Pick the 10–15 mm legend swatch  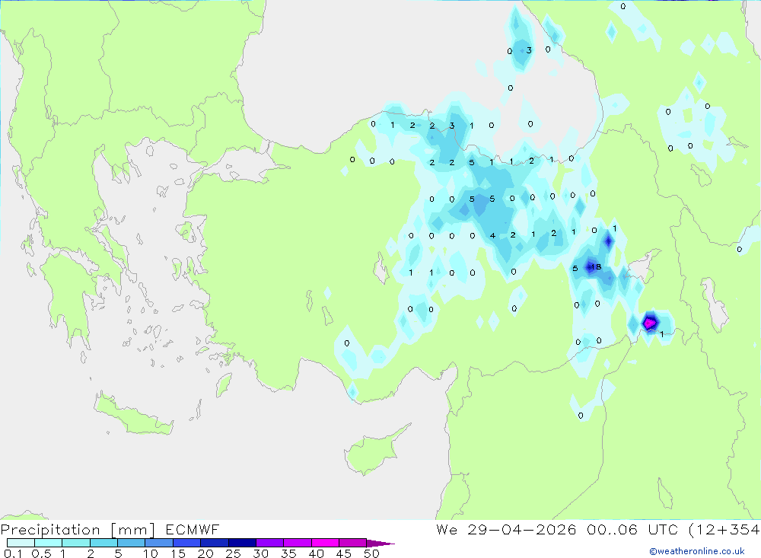[159, 543]
